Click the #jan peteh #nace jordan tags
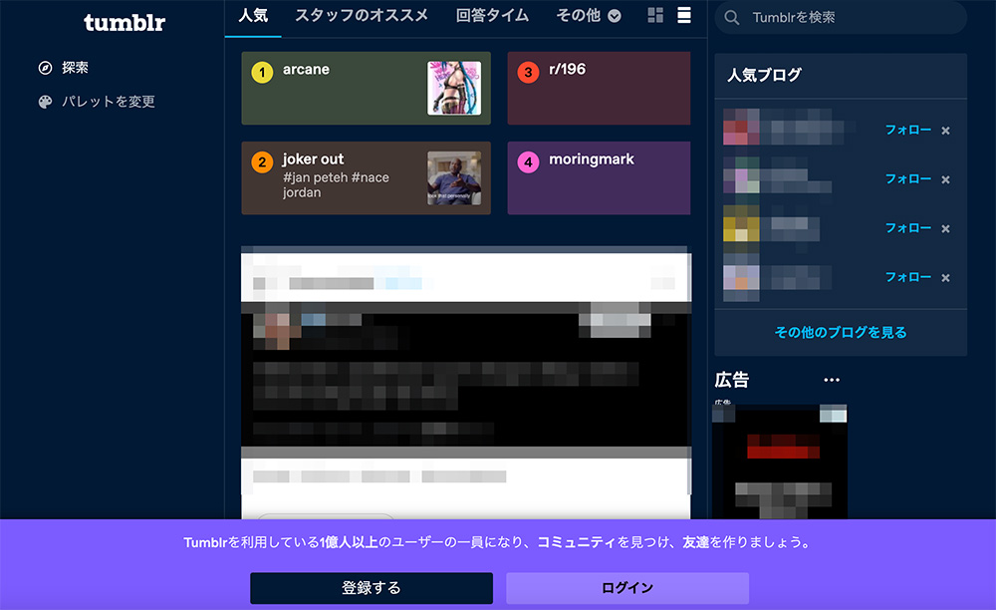The height and width of the screenshot is (610, 996). click(x=336, y=185)
